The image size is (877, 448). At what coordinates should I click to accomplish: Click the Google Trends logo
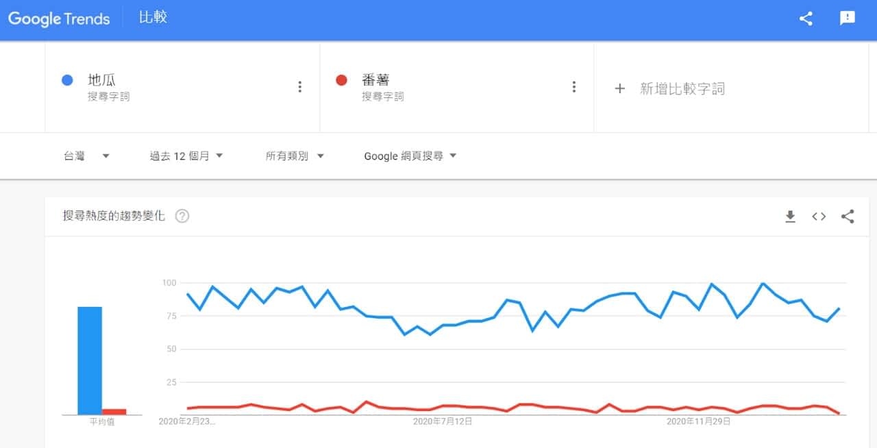point(59,18)
